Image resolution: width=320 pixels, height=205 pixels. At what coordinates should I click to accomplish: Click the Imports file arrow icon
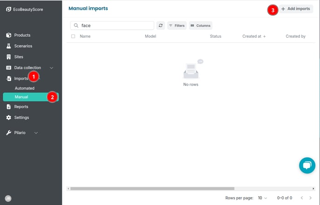[8, 78]
